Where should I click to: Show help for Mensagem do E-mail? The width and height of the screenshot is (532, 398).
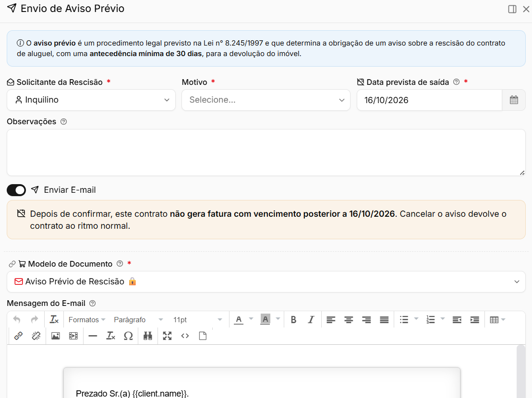click(x=92, y=303)
